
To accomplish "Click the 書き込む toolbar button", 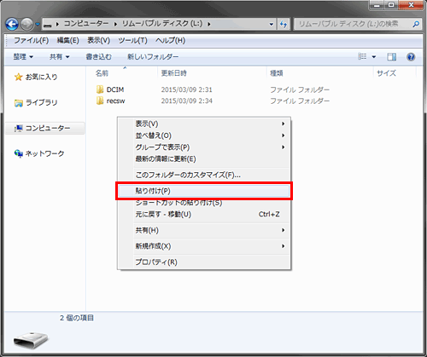I will tap(98, 57).
